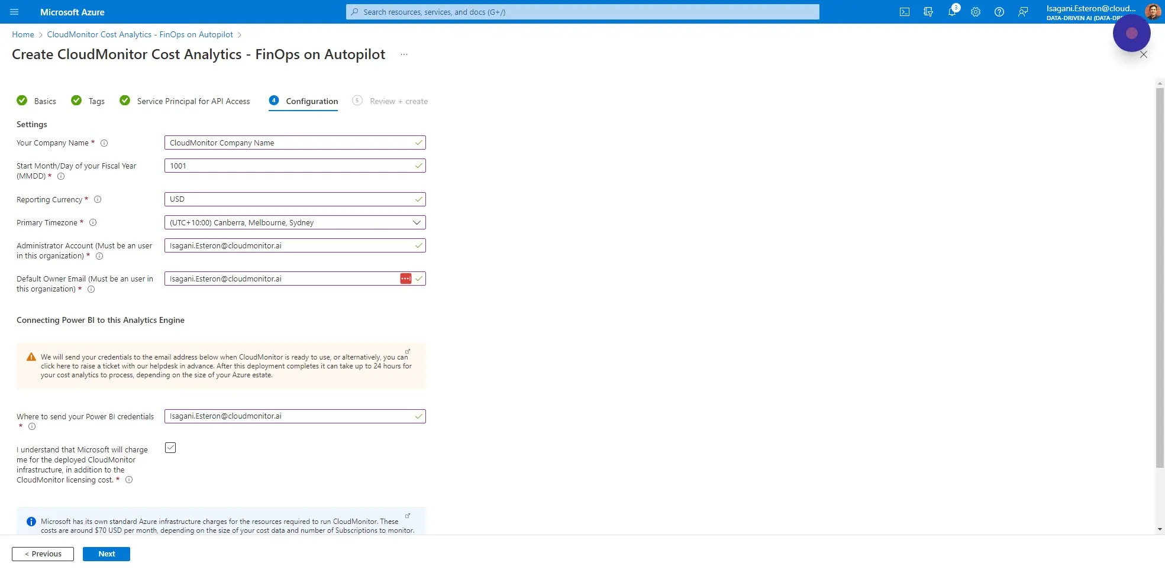
Task: Show info tooltip for Administrator Account
Action: [99, 256]
